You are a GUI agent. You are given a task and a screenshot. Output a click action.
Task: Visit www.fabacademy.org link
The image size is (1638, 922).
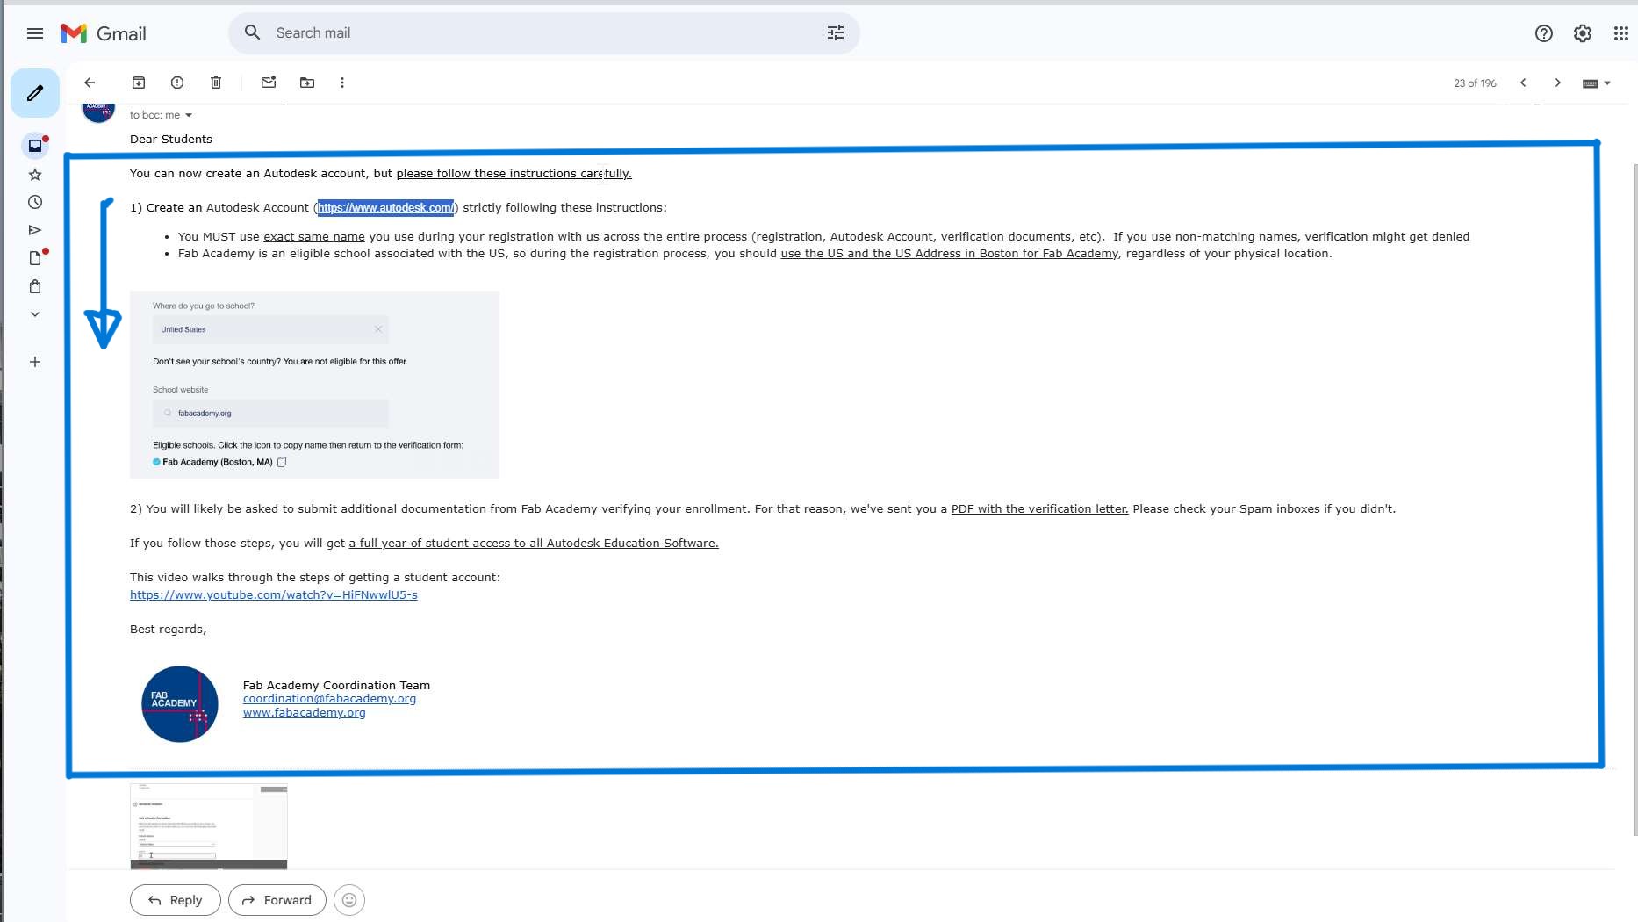pyautogui.click(x=305, y=713)
